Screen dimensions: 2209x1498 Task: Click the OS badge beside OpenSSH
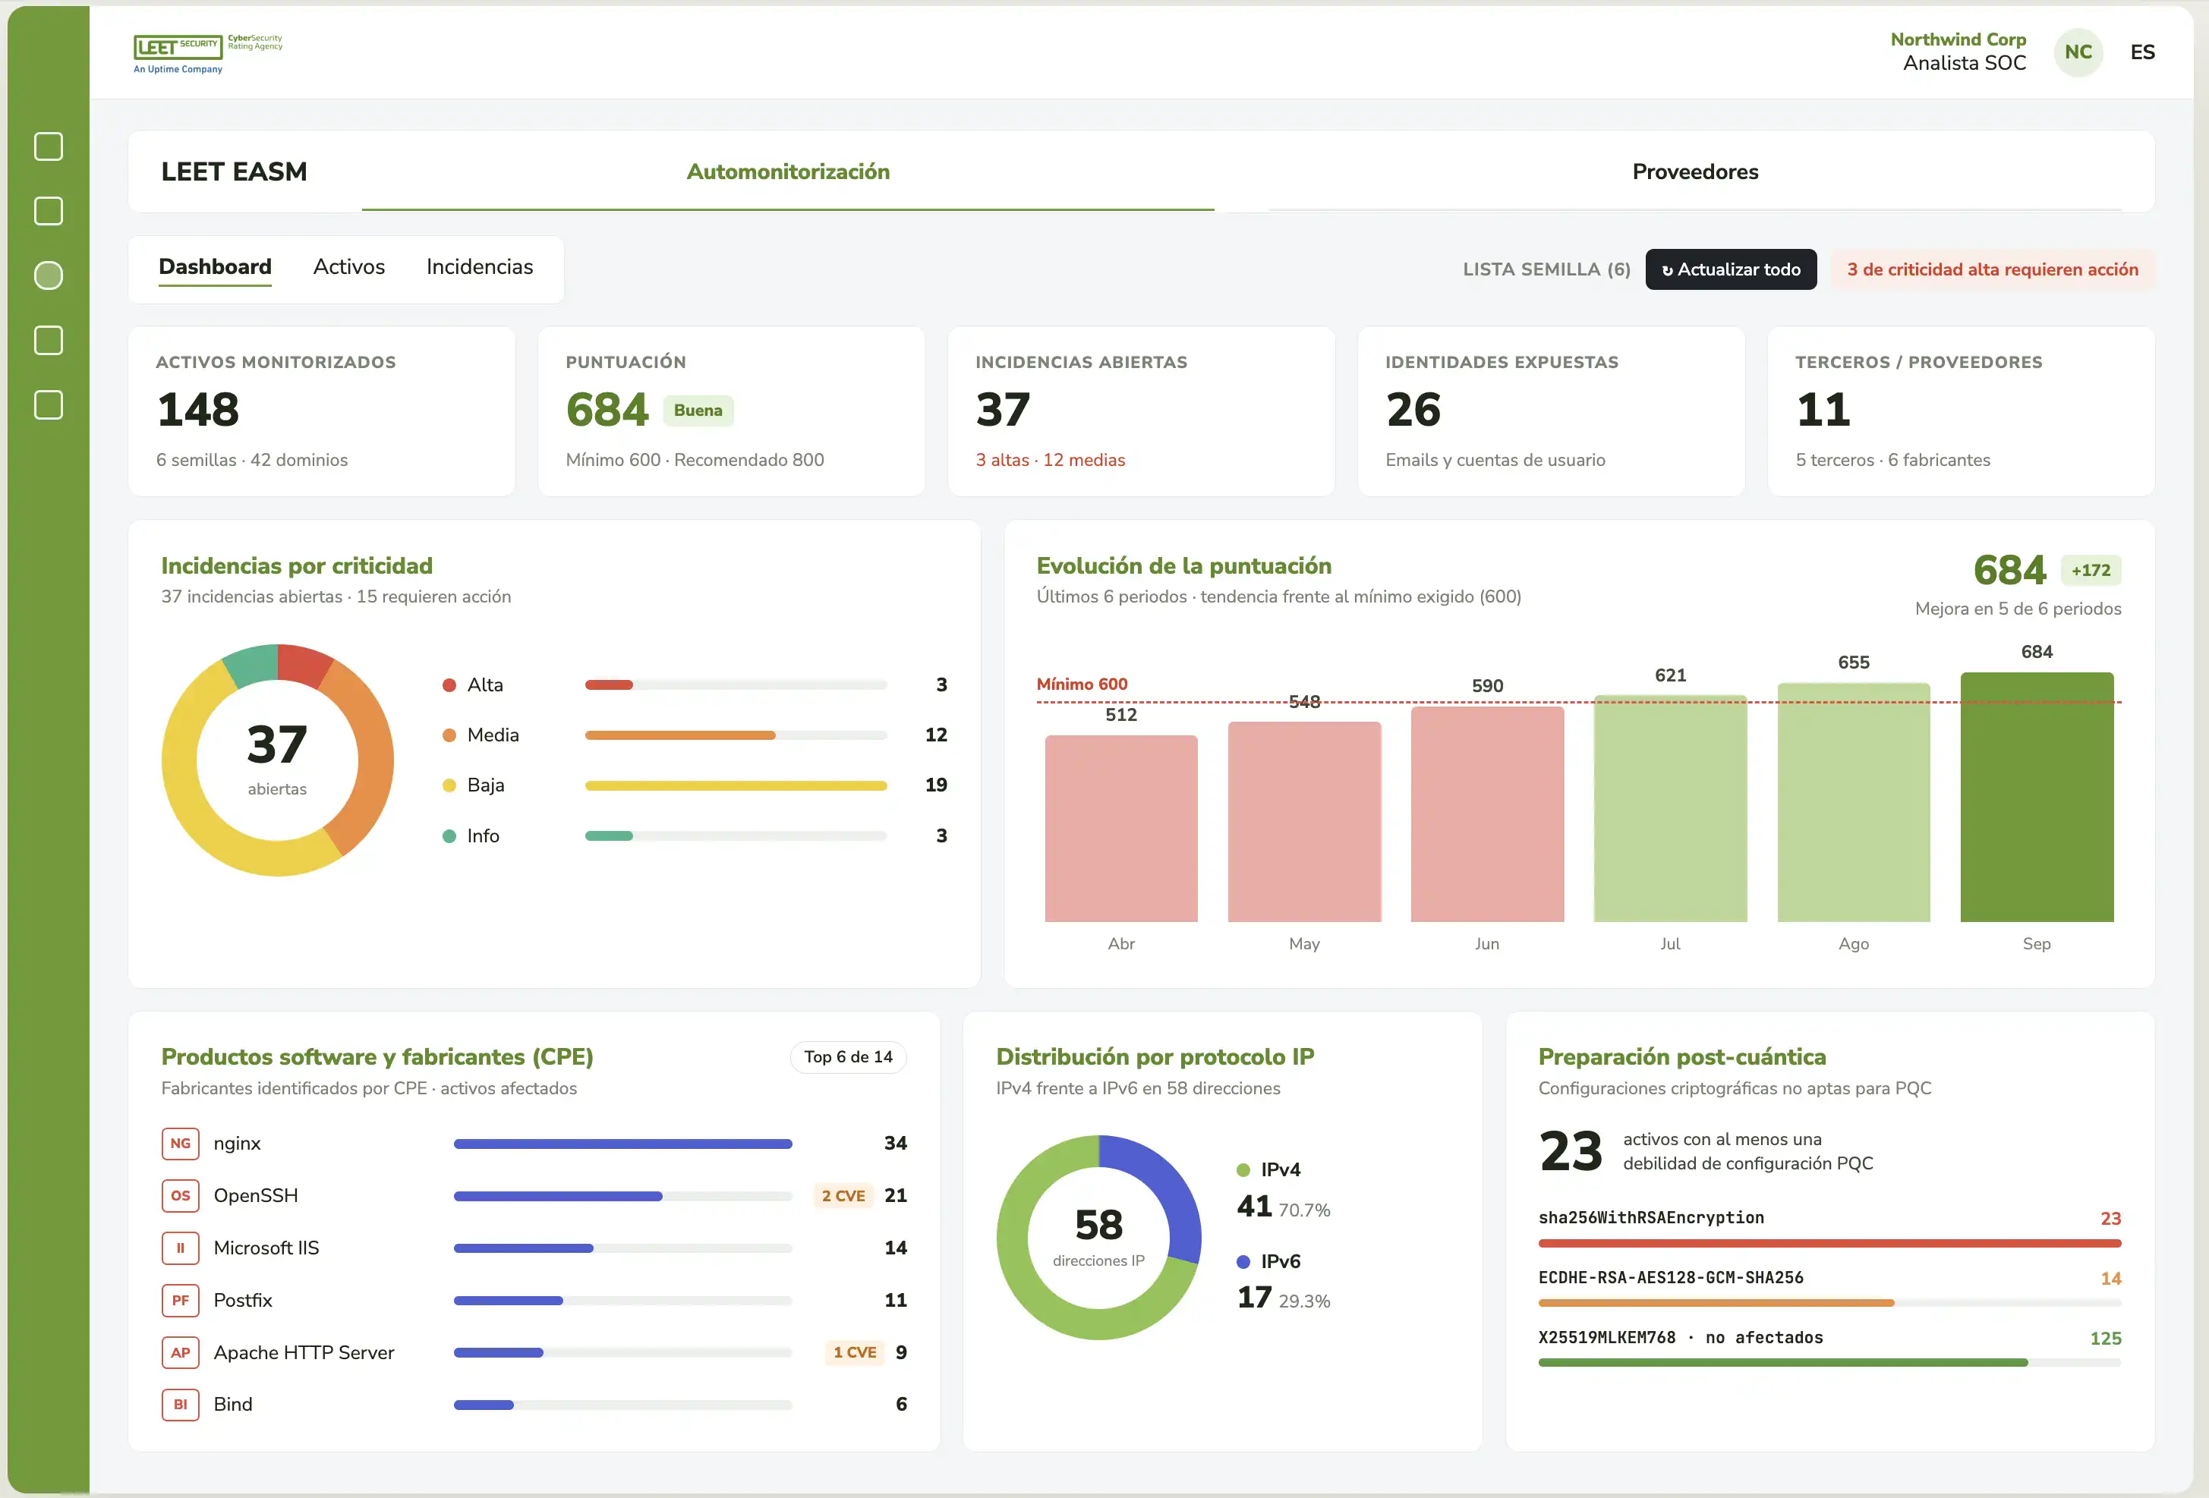(181, 1196)
